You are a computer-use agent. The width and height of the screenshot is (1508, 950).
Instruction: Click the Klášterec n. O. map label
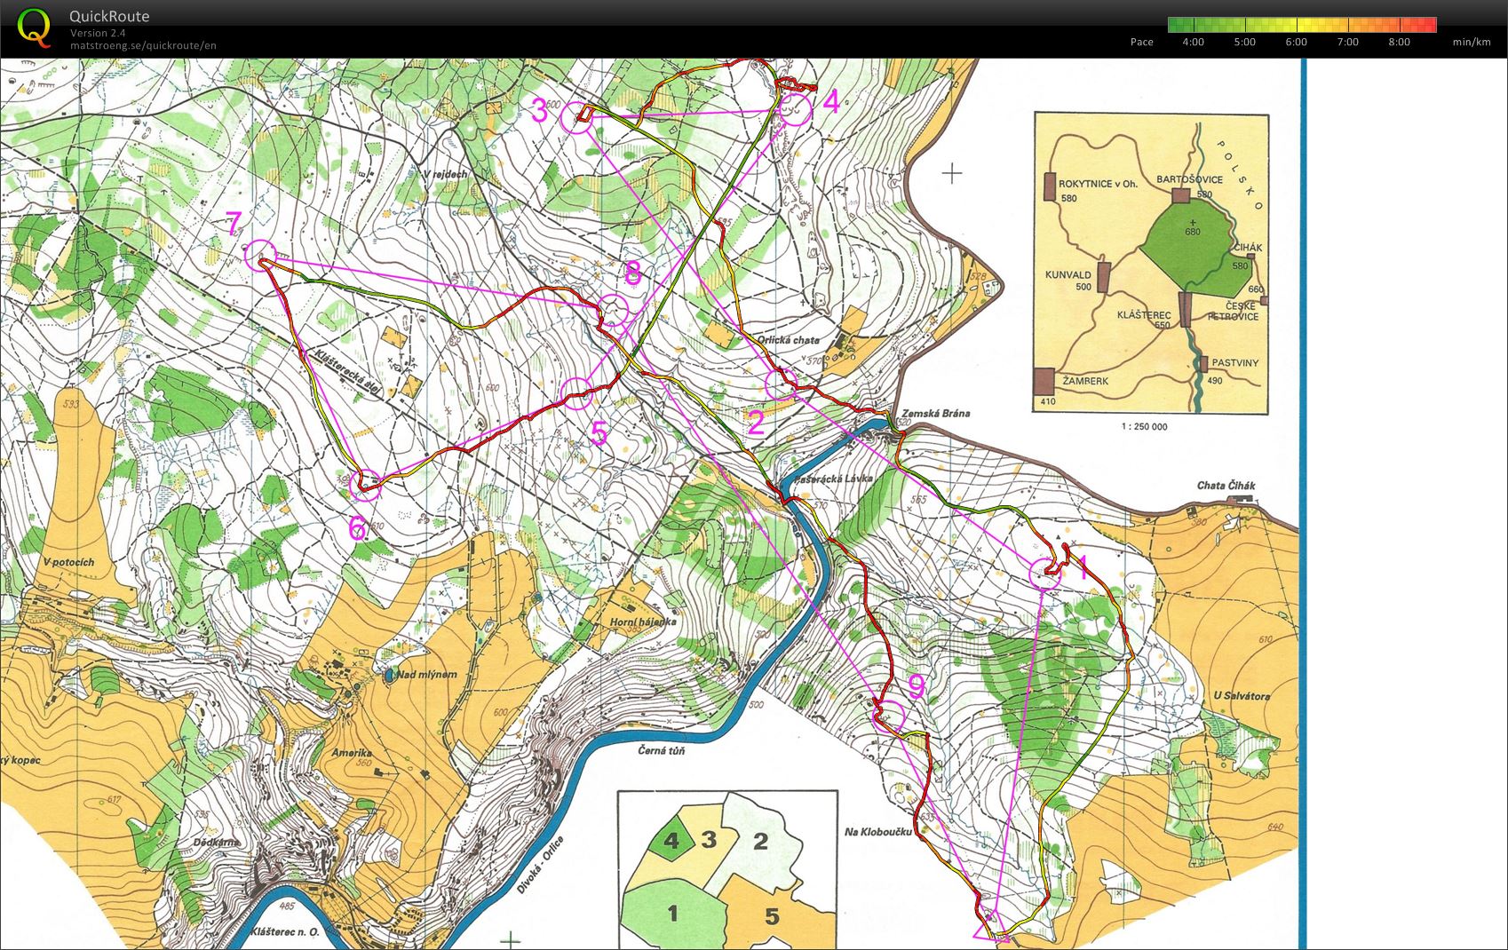coord(285,932)
